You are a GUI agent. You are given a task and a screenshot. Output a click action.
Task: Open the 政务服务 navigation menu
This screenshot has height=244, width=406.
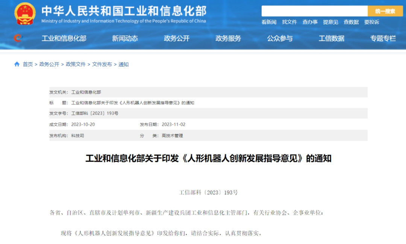(228, 39)
